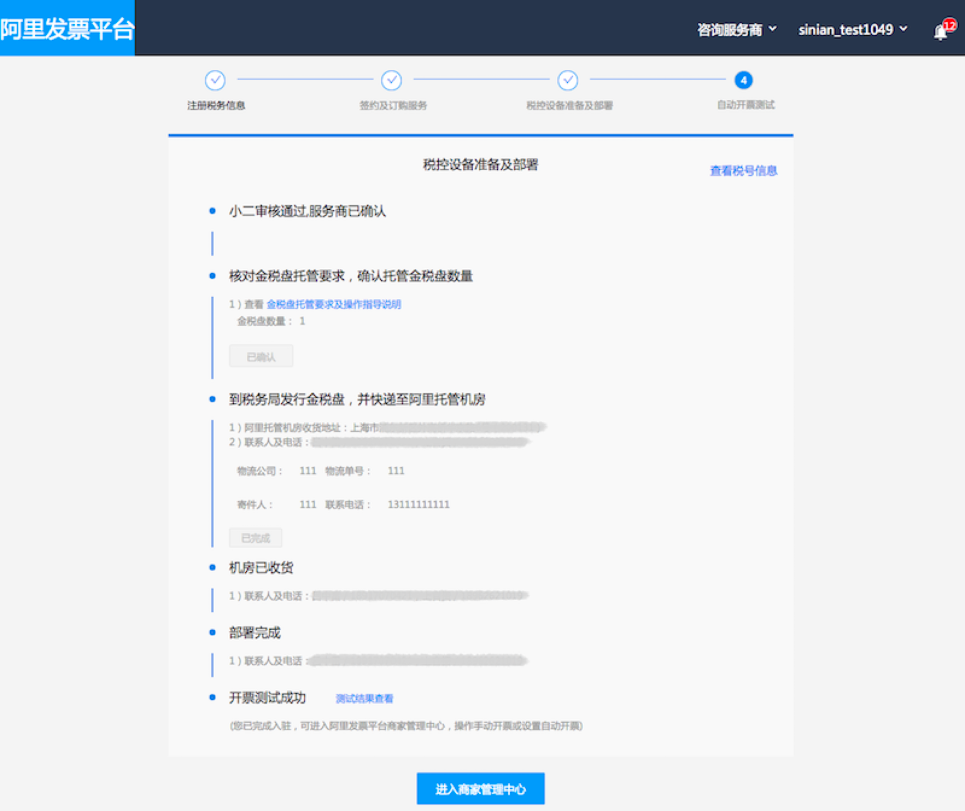Click step 4 circle for 自动开票测试
The height and width of the screenshot is (811, 965).
743,80
